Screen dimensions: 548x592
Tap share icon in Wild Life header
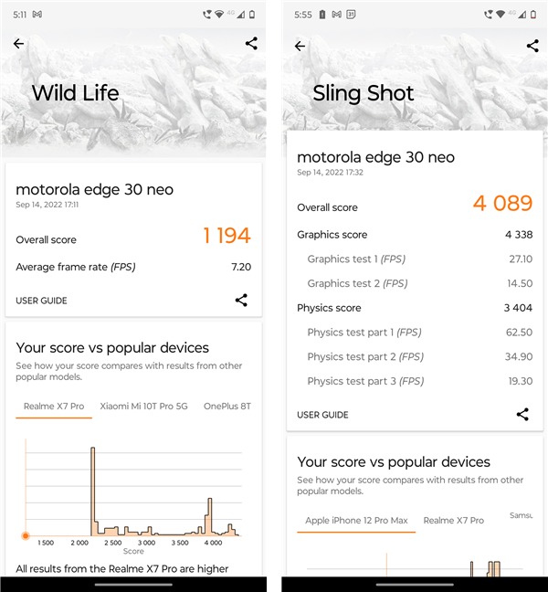(x=251, y=43)
